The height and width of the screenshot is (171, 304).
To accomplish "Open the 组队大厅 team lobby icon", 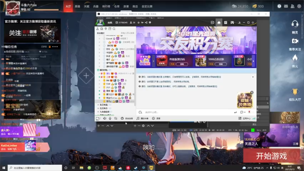I will pos(295,92).
